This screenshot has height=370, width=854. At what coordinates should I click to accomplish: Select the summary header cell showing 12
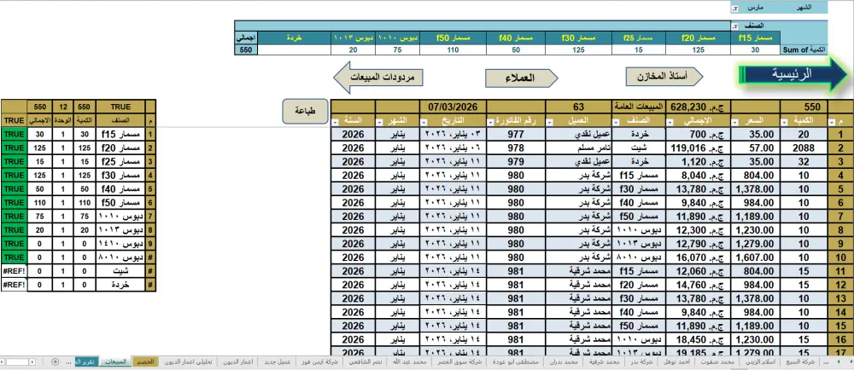click(62, 107)
